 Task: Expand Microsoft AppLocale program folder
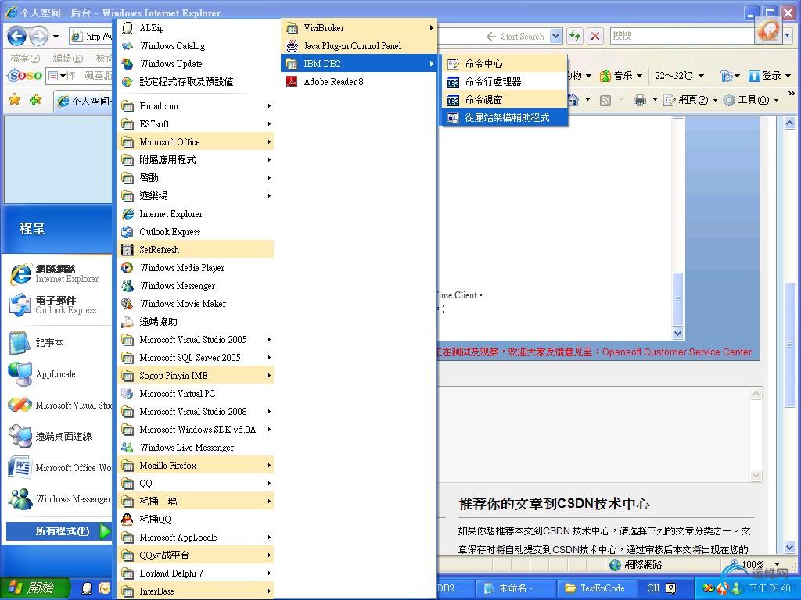point(196,537)
